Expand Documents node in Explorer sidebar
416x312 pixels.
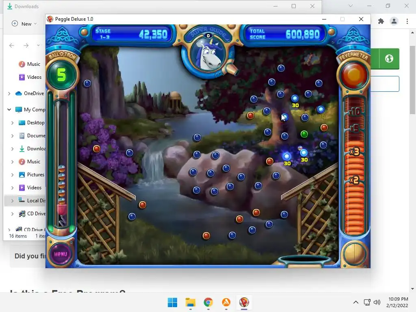[13, 136]
